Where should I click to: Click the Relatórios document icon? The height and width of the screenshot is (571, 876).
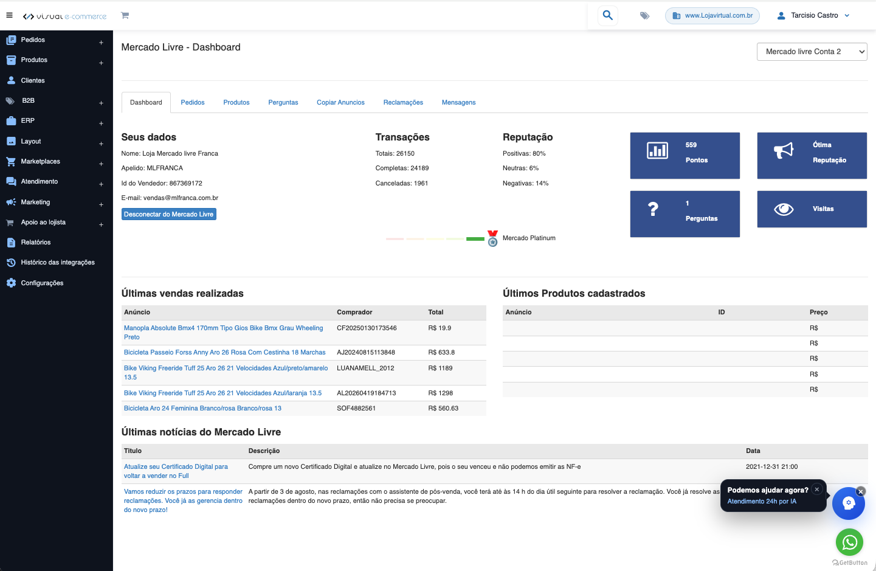point(11,243)
